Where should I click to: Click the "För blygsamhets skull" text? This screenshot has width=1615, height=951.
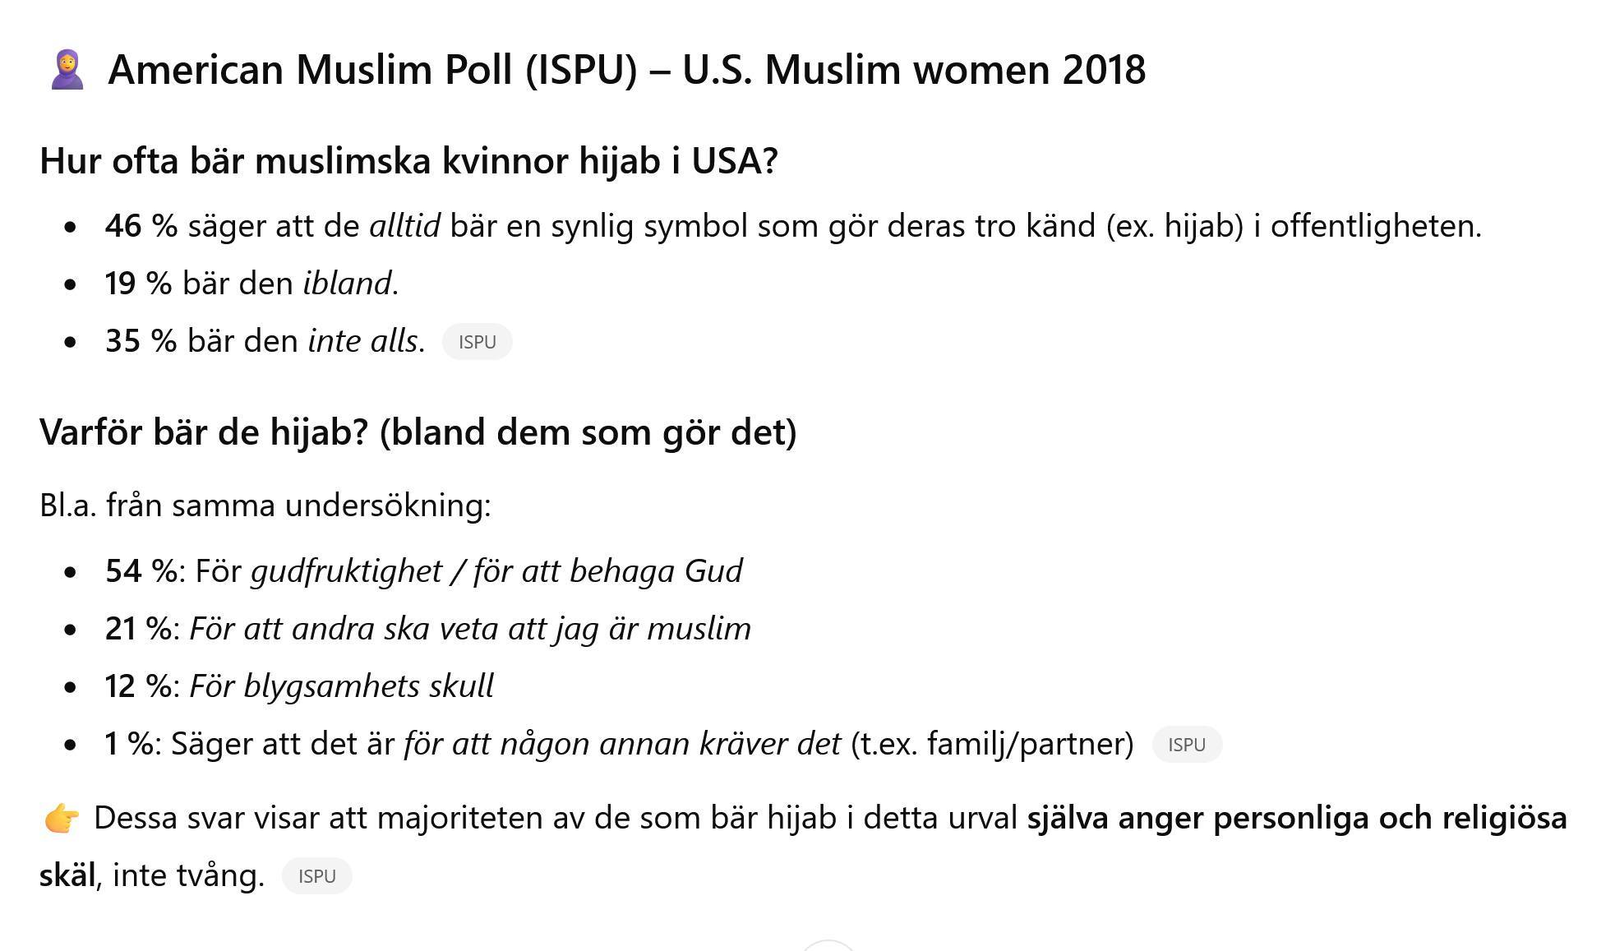point(341,686)
